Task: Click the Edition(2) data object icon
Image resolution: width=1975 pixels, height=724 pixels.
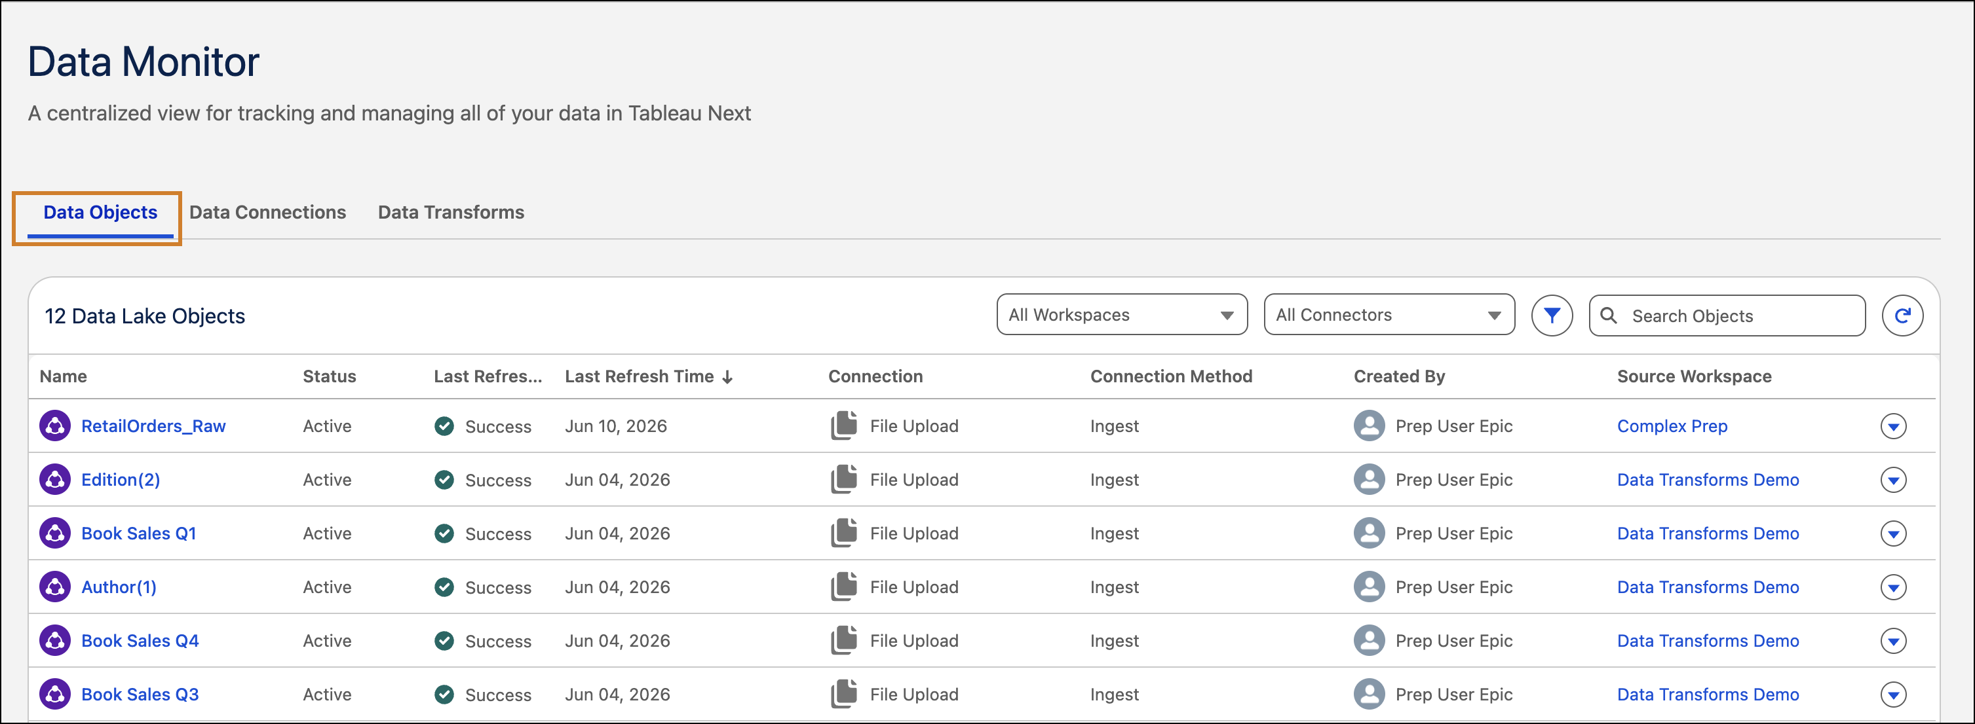Action: click(x=55, y=479)
